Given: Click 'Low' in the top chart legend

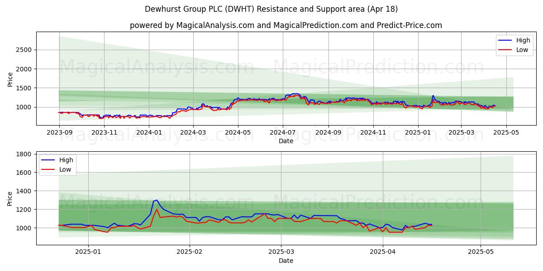Looking at the screenshot, I should click(x=522, y=50).
